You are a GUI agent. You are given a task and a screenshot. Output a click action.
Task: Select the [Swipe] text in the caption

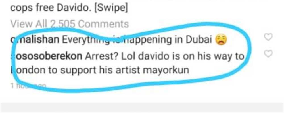pyautogui.click(x=111, y=8)
